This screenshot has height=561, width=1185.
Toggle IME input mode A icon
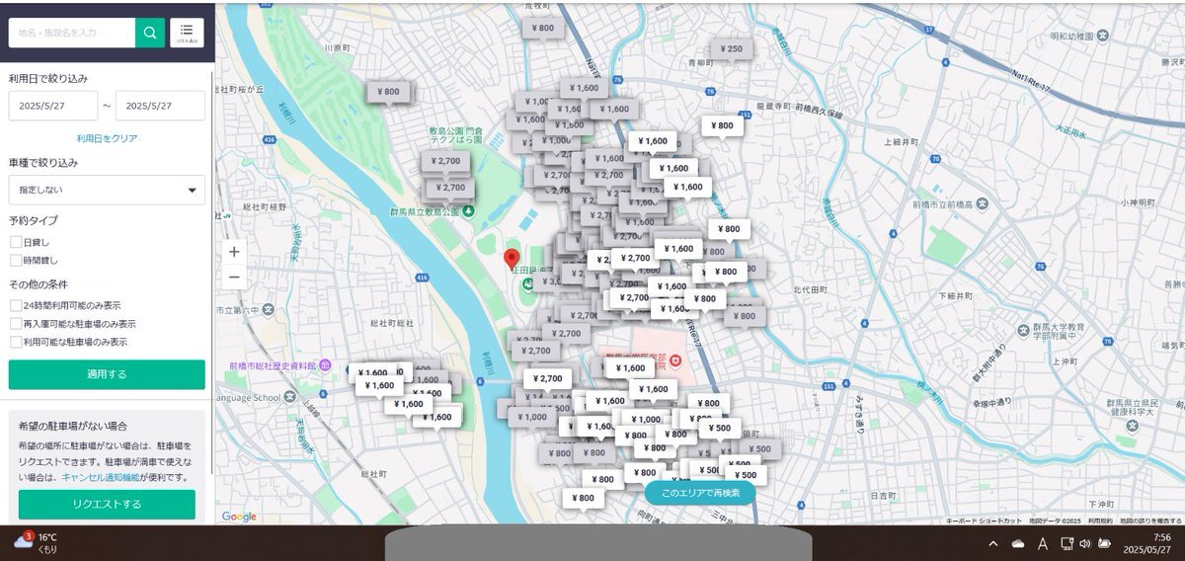pos(1043,544)
